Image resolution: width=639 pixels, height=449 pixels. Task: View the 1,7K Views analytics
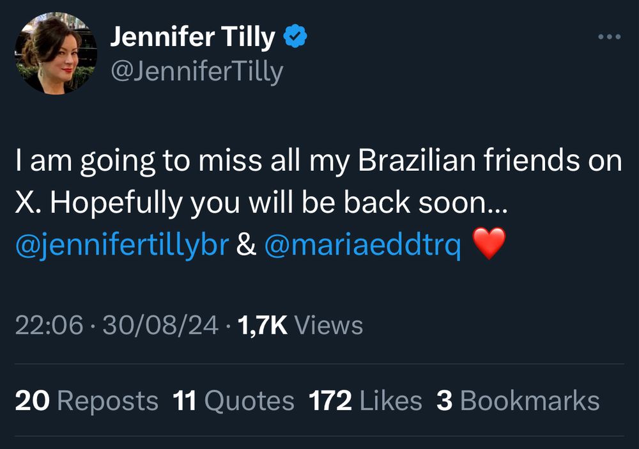pyautogui.click(x=300, y=326)
